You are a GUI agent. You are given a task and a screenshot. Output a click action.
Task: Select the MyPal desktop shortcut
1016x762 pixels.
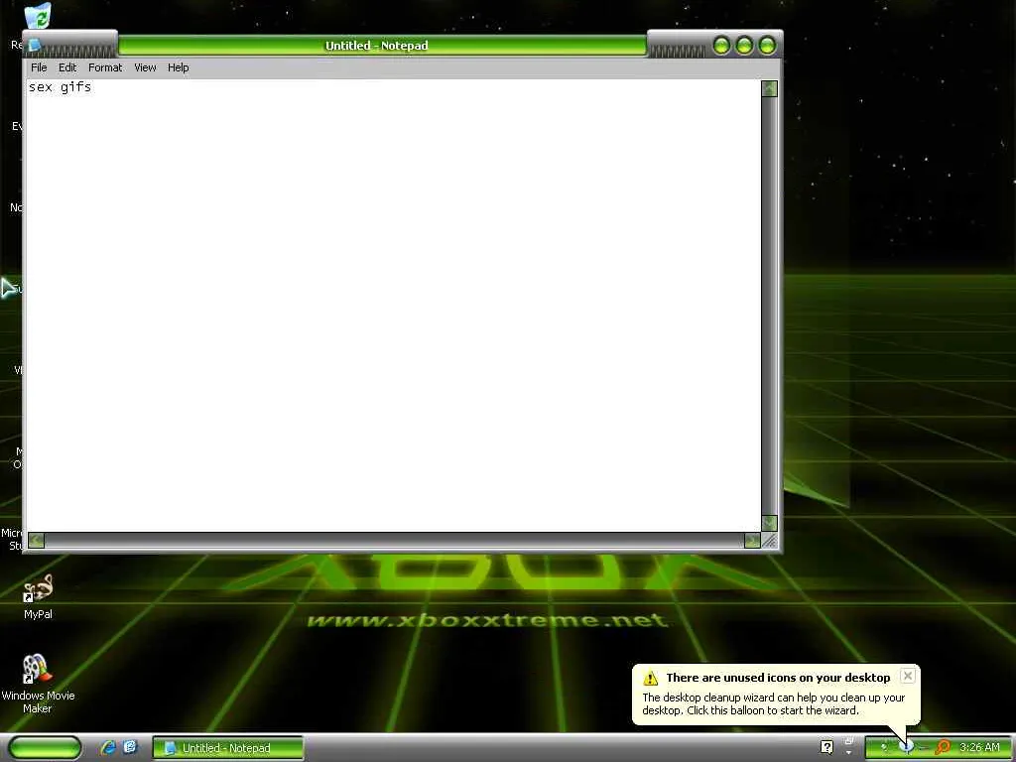[38, 596]
